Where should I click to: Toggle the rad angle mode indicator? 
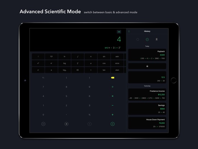(119, 32)
